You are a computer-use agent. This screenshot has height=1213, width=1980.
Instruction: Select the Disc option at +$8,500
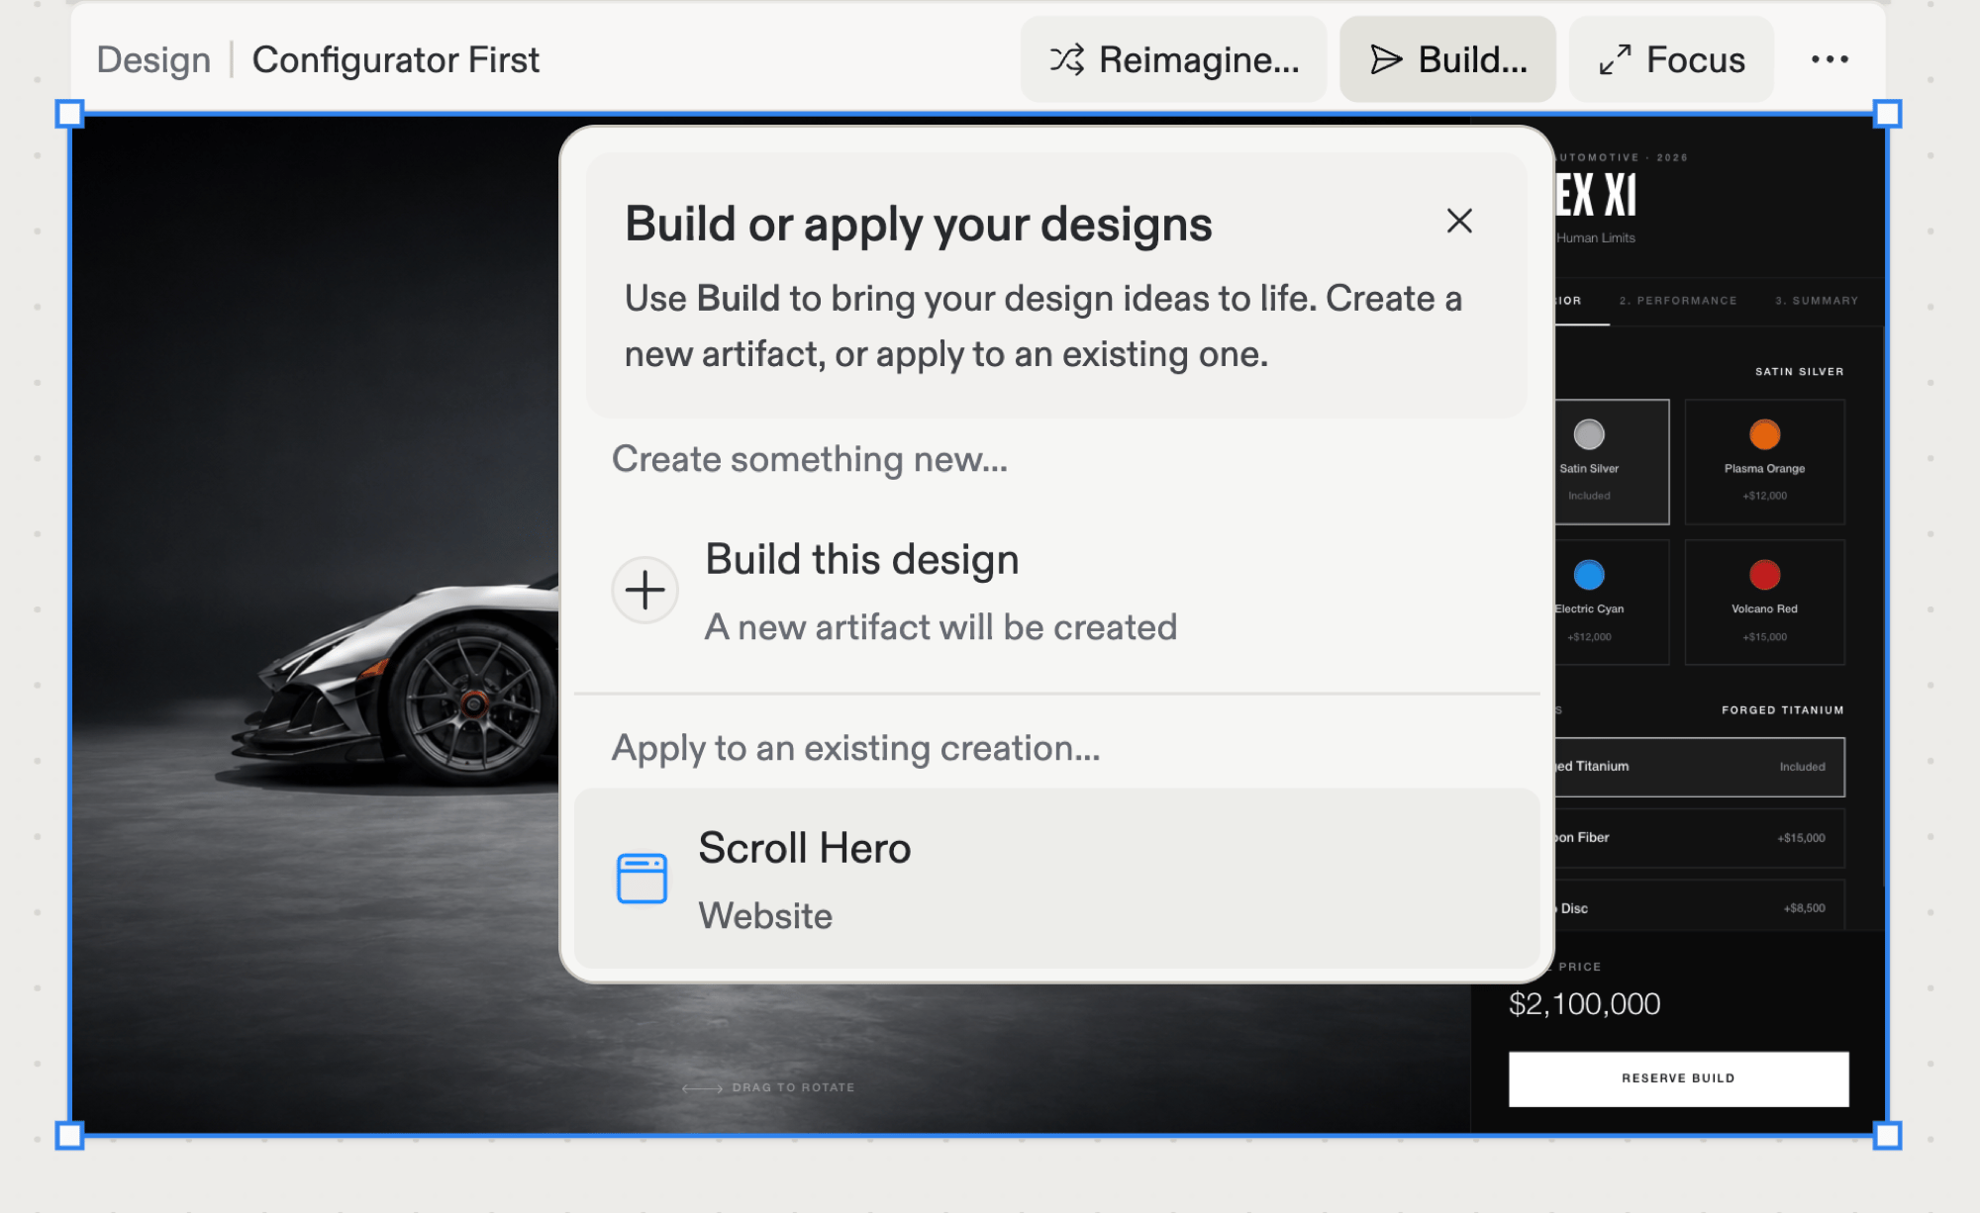point(1699,905)
